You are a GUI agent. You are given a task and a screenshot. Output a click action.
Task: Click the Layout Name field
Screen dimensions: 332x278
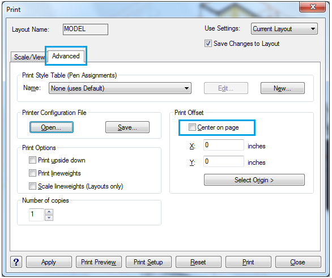click(86, 29)
